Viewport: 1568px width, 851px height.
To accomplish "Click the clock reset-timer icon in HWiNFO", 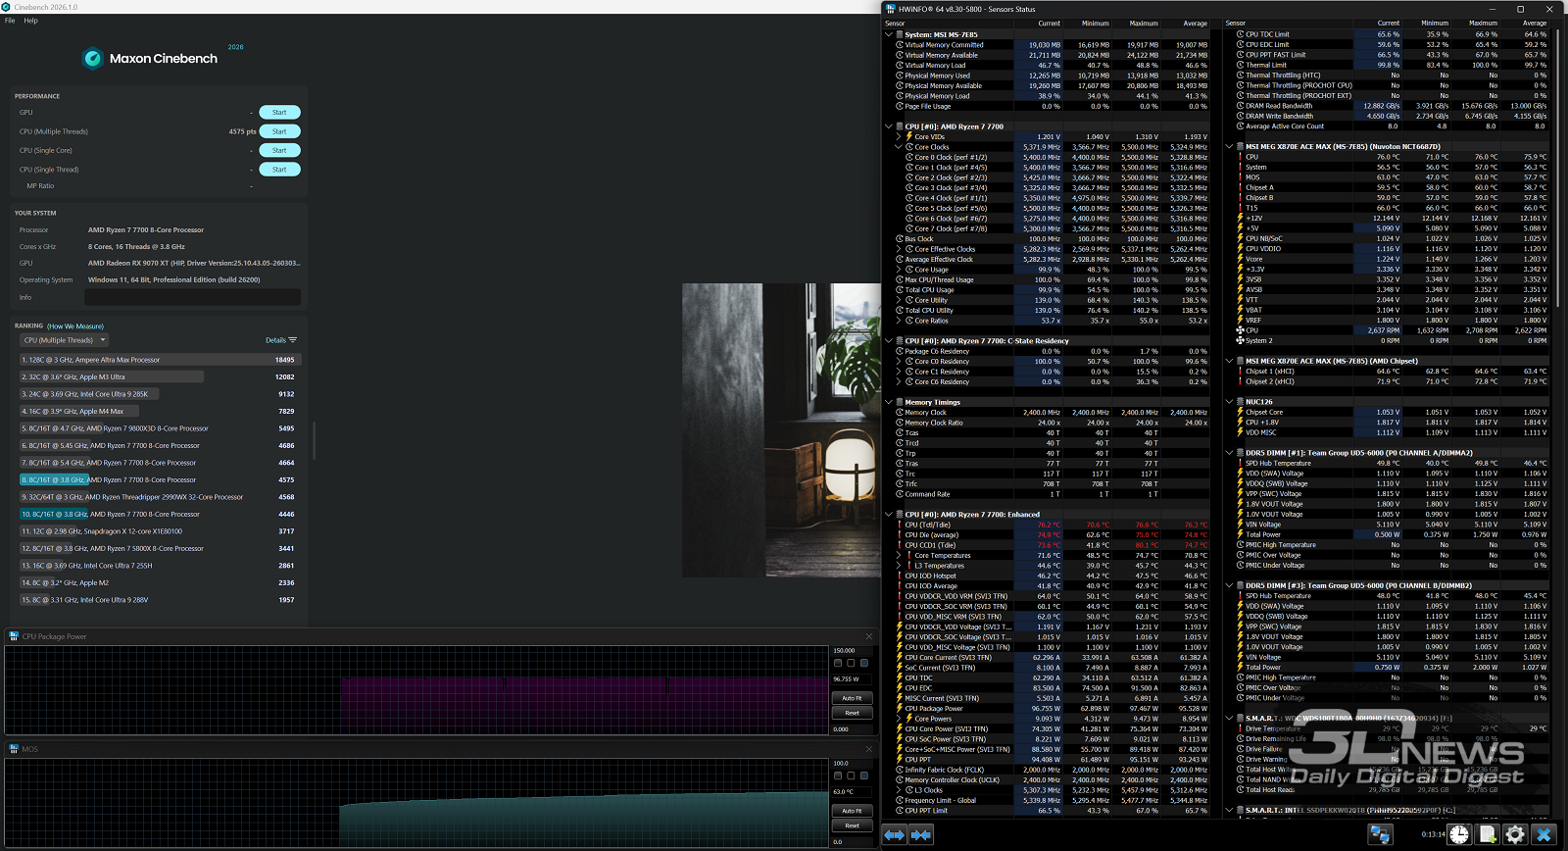I will coord(1459,834).
